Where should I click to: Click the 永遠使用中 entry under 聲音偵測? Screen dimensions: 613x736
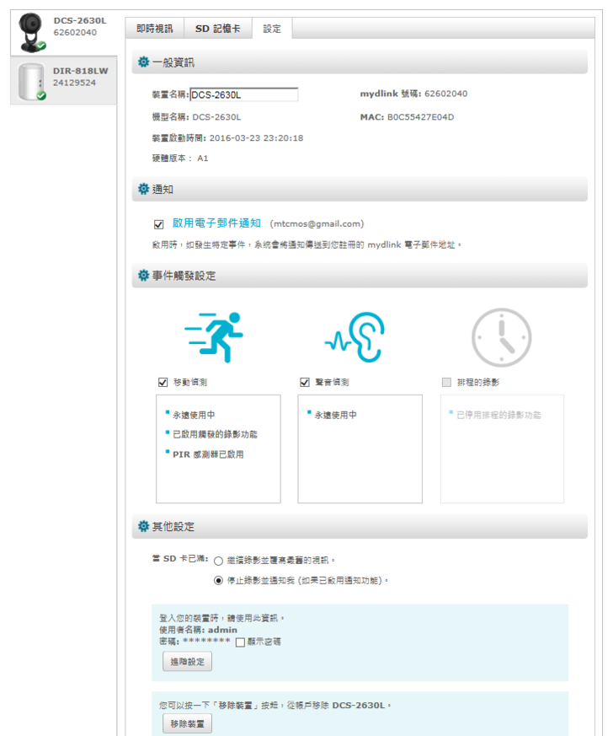tap(336, 415)
